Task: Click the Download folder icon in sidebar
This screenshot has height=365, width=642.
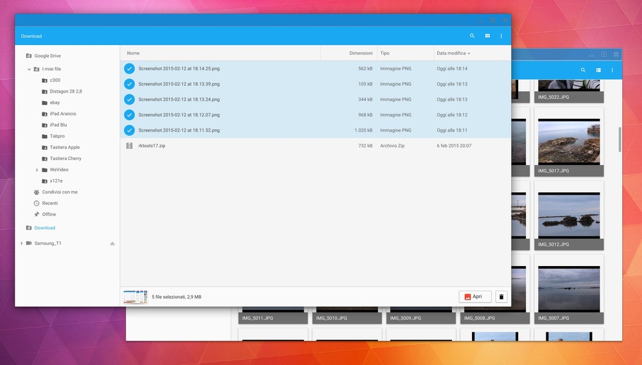Action: click(29, 227)
